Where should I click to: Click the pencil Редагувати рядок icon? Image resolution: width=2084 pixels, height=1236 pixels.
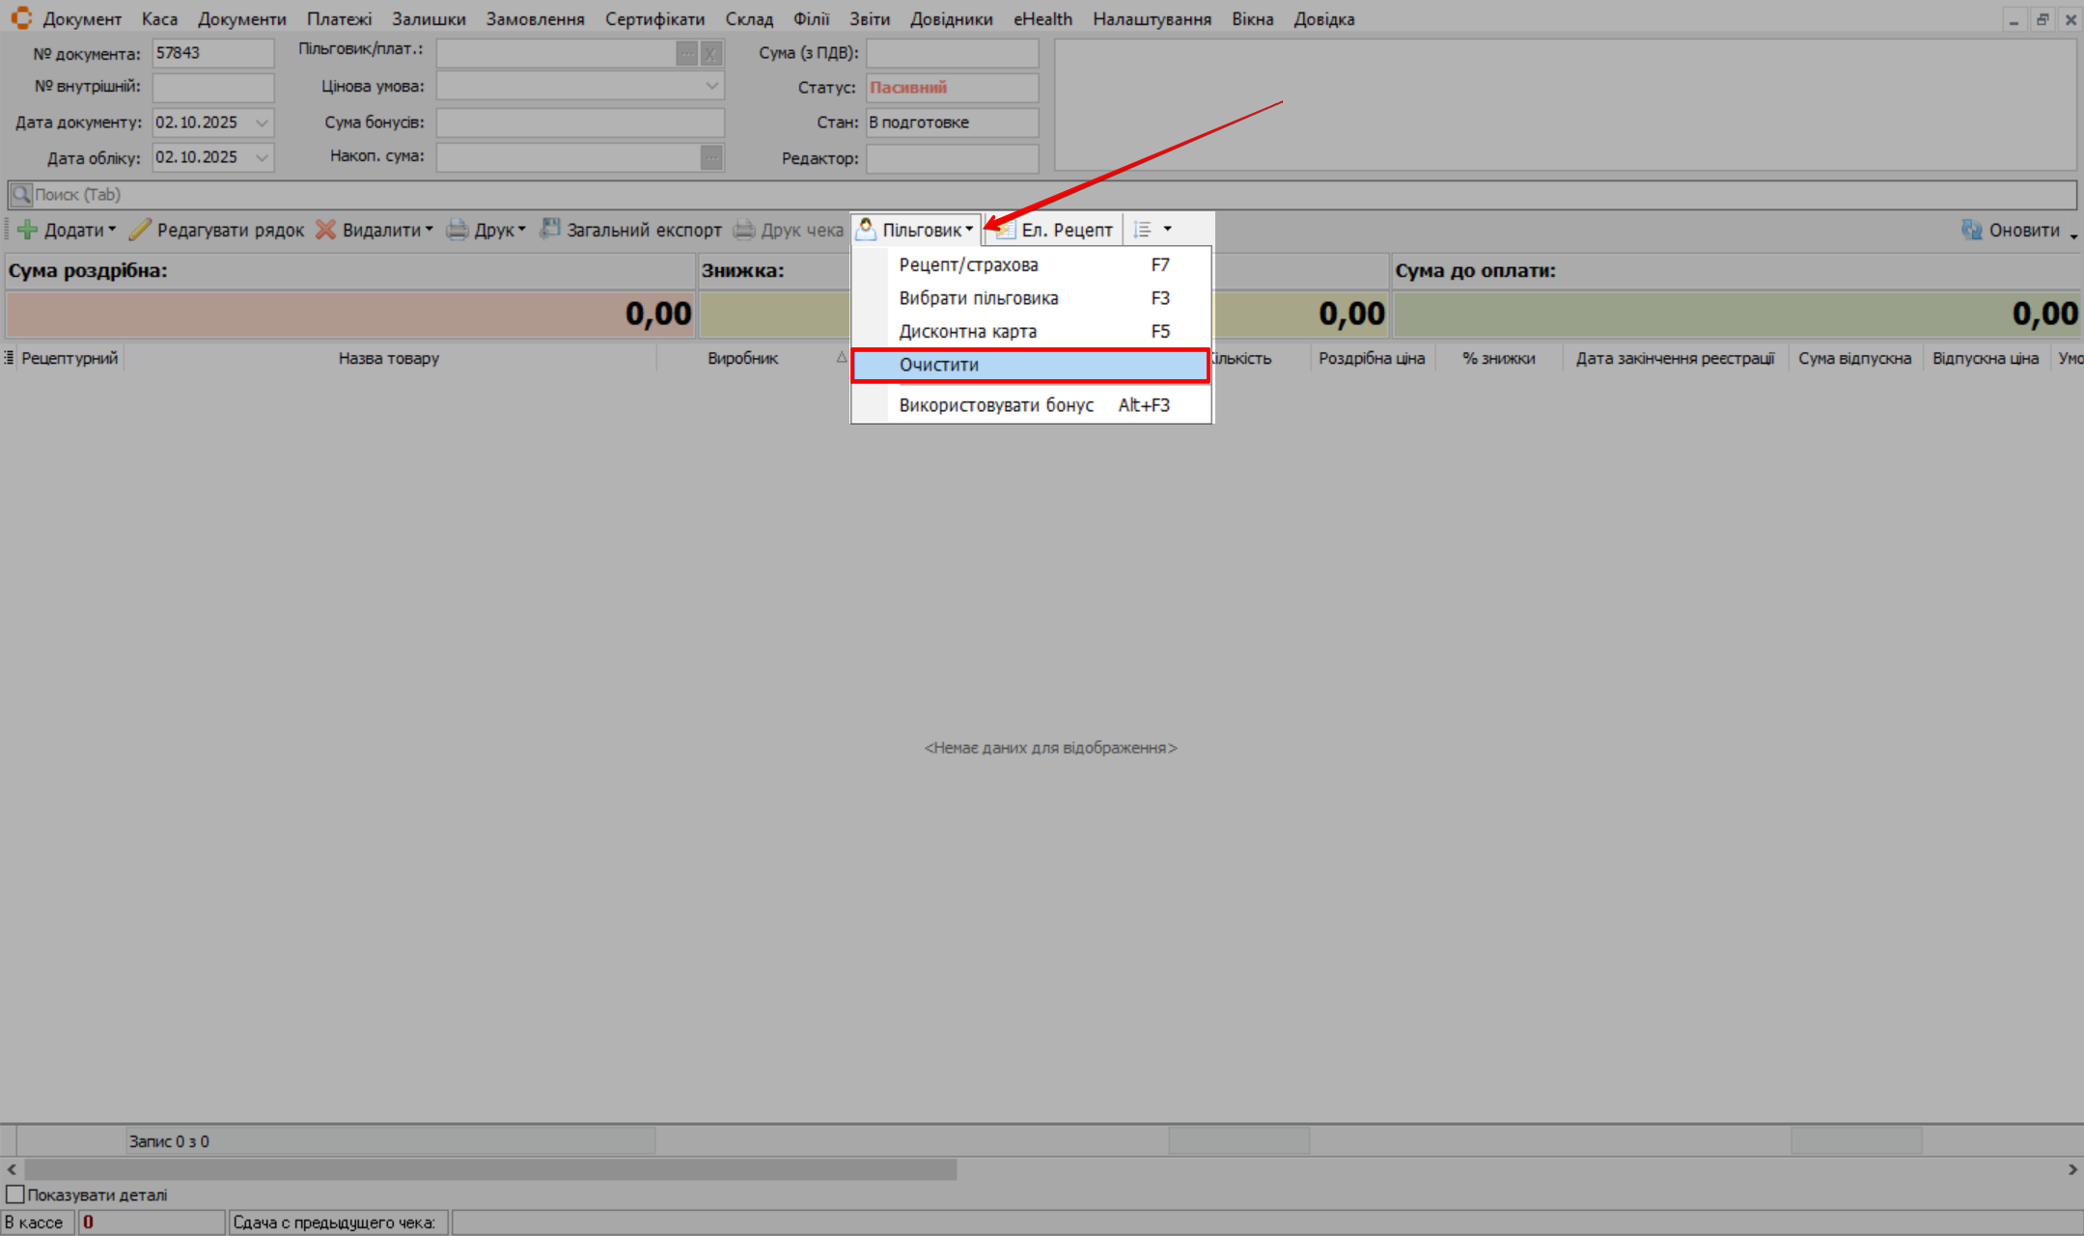pyautogui.click(x=141, y=230)
